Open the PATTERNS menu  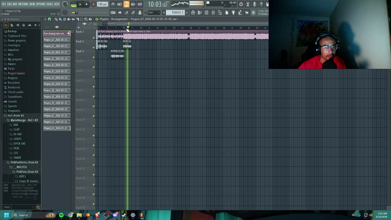[x=23, y=4]
